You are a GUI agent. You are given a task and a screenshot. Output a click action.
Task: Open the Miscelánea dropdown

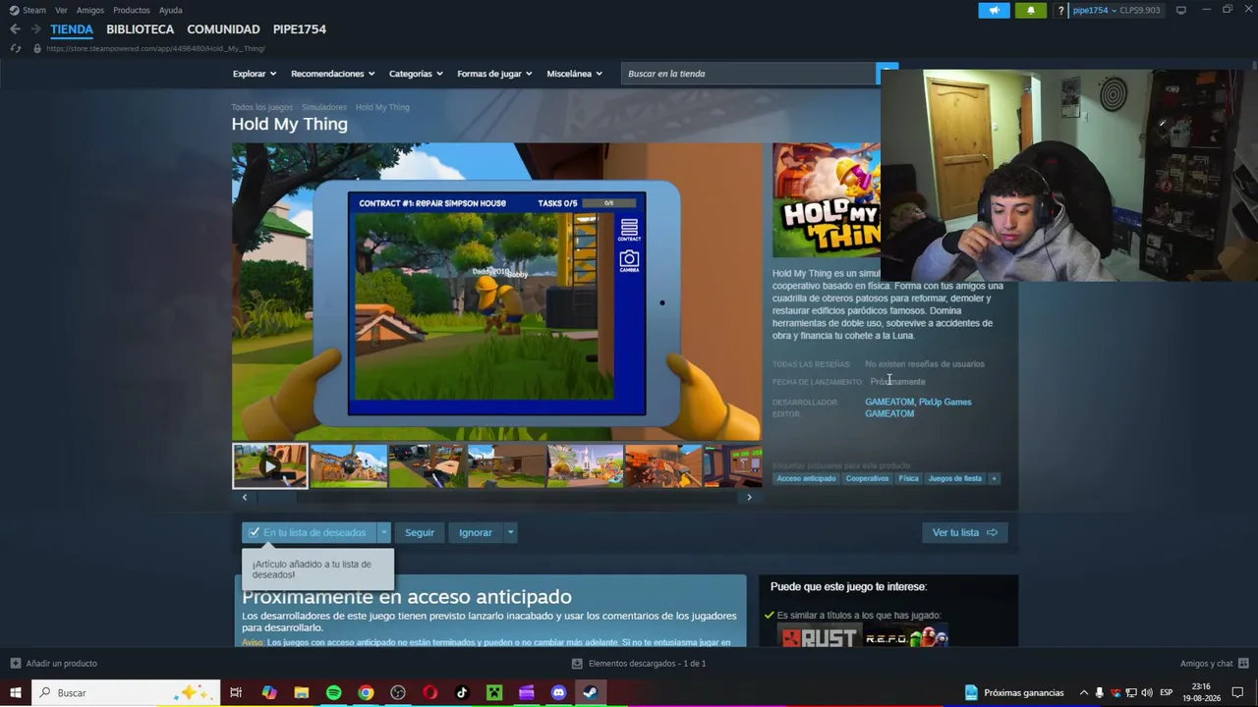click(575, 74)
